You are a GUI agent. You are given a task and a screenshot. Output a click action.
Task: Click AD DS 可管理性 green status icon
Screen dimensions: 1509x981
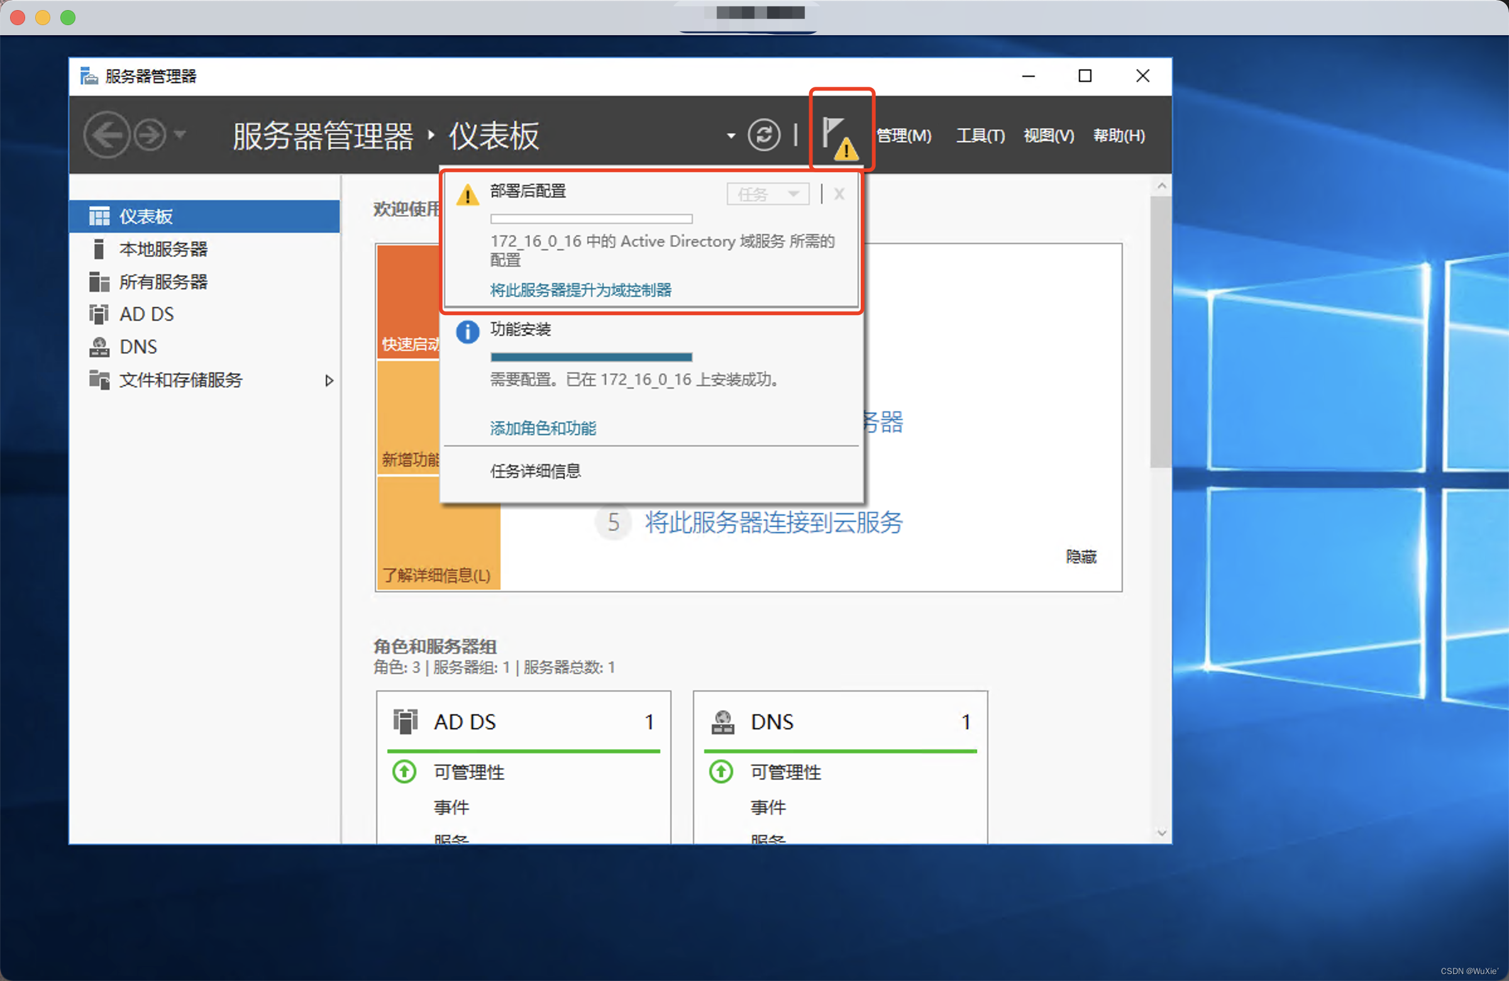(x=404, y=772)
